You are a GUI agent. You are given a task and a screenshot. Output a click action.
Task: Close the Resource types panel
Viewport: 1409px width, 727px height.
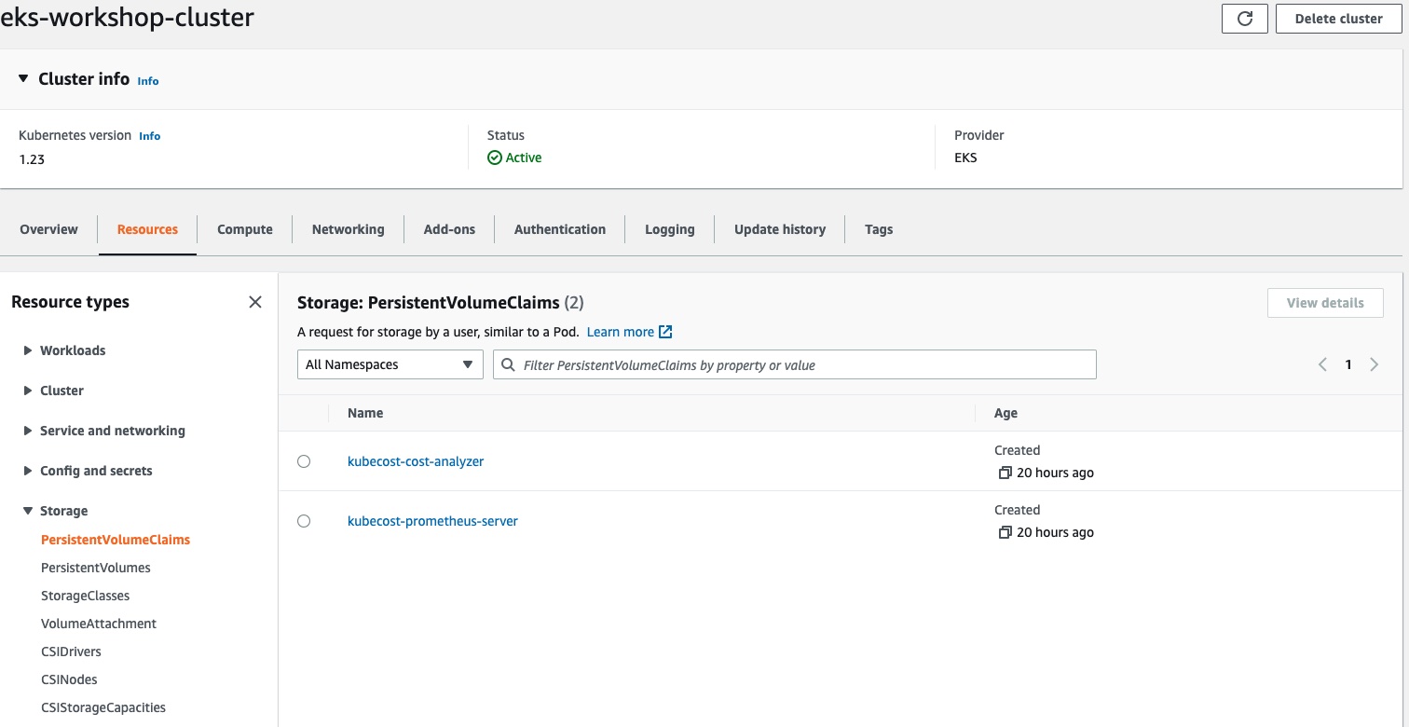[255, 302]
